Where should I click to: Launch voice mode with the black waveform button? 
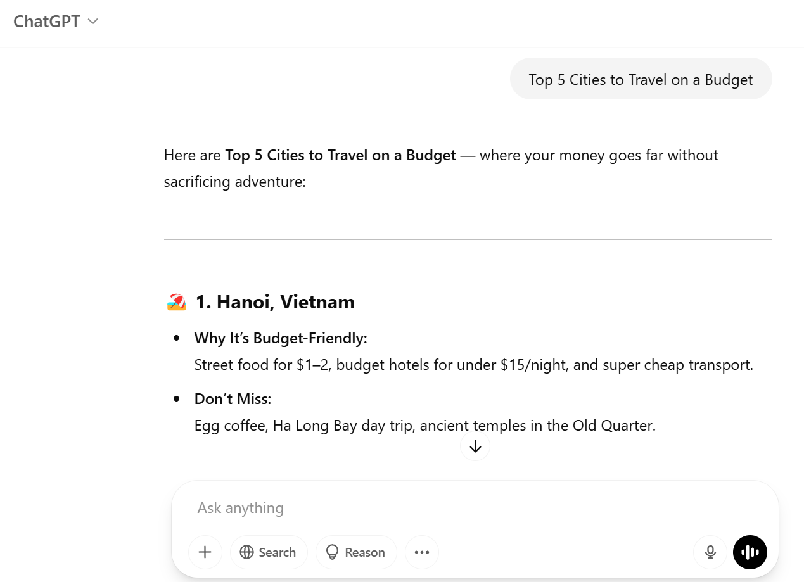[750, 552]
